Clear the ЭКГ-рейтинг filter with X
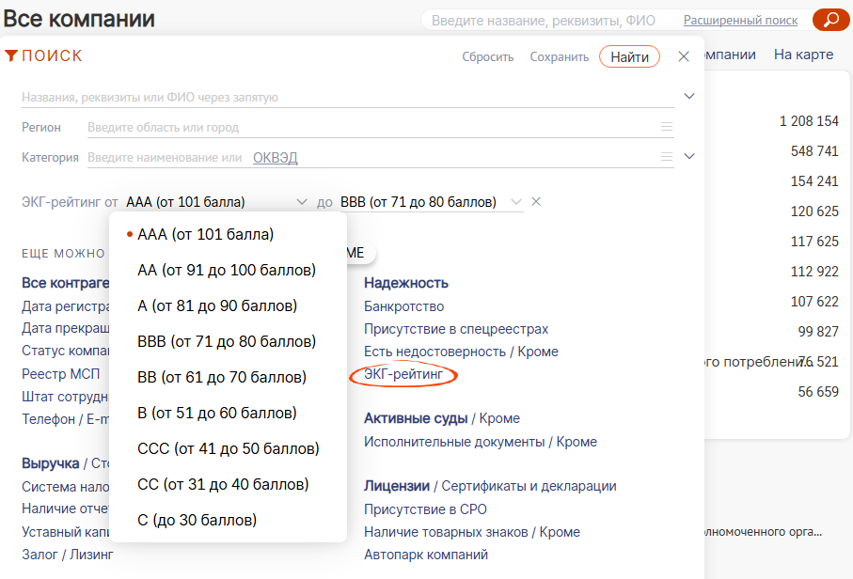The height and width of the screenshot is (579, 853). (x=536, y=202)
